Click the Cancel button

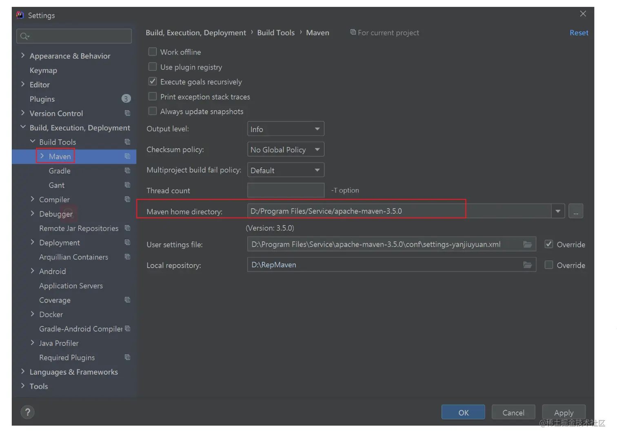(513, 413)
